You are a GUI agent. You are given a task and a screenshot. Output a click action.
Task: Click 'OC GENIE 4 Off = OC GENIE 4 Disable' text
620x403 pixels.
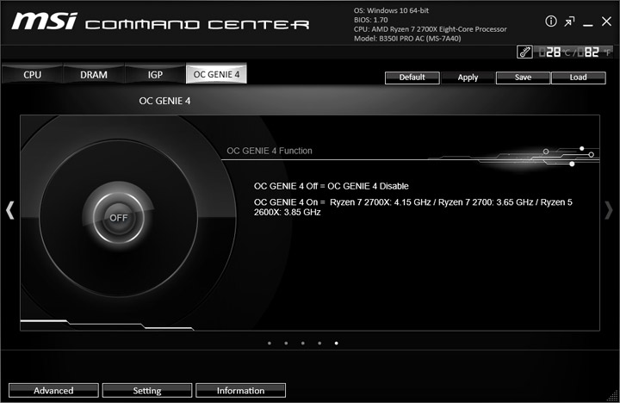pos(332,186)
